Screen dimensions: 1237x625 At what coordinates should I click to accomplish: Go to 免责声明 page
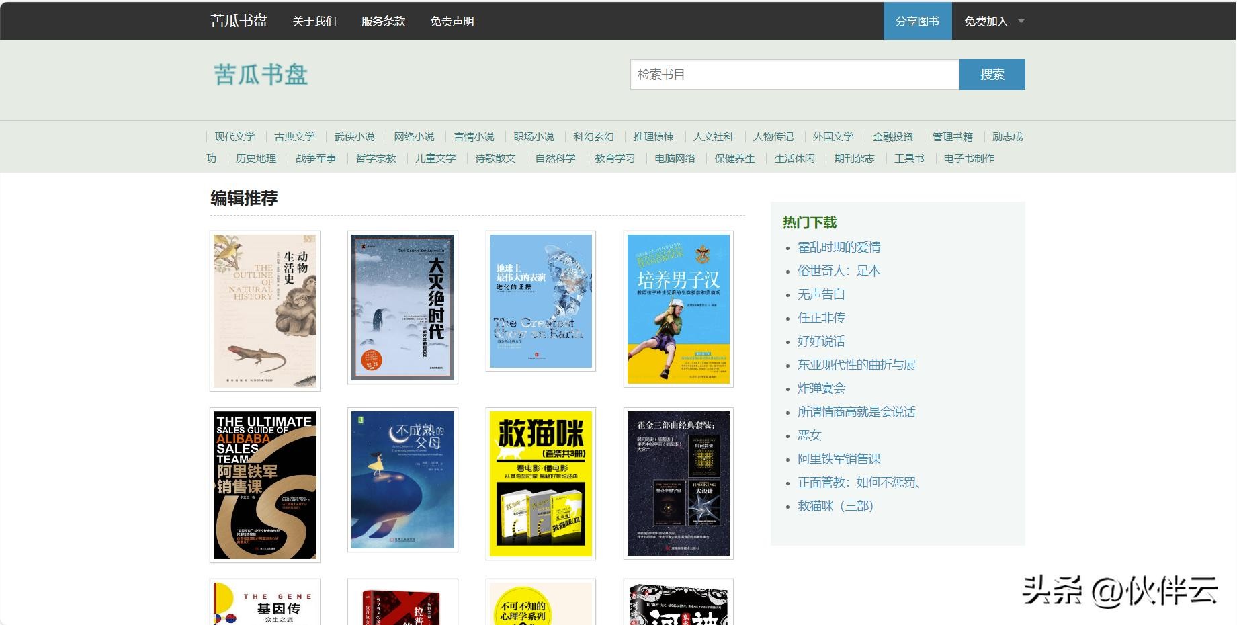point(452,21)
